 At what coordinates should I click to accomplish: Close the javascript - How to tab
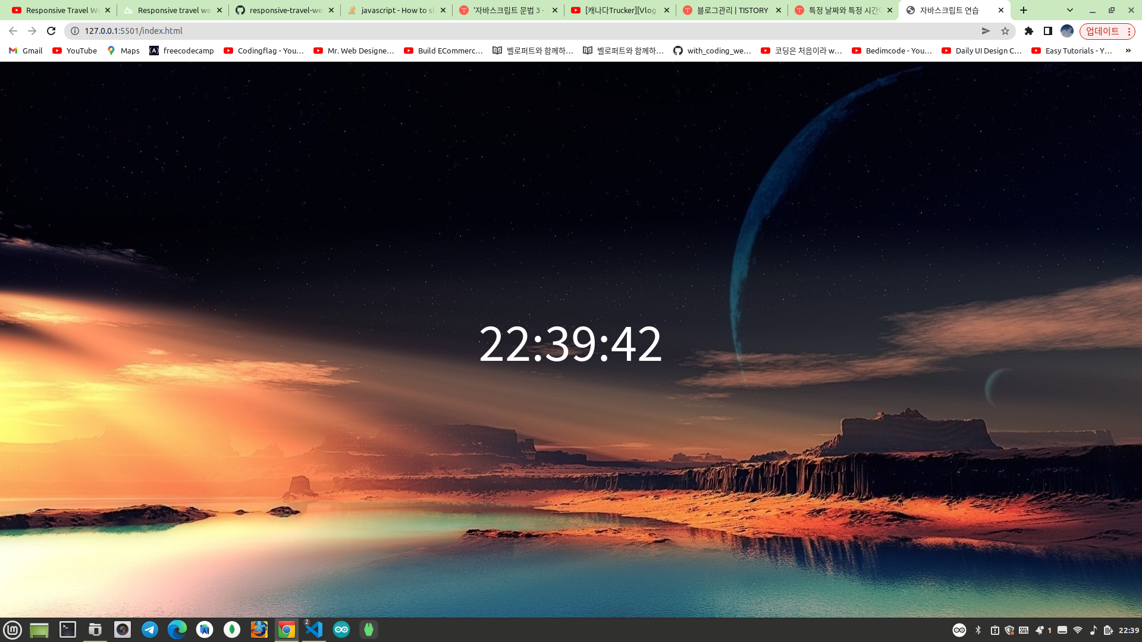click(x=443, y=10)
